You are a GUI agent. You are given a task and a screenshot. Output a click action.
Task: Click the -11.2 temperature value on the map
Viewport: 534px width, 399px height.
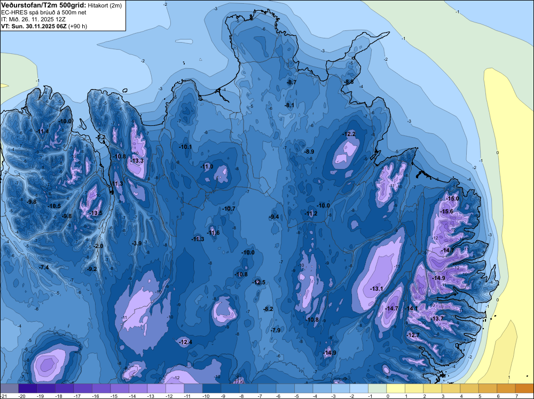coord(311,213)
